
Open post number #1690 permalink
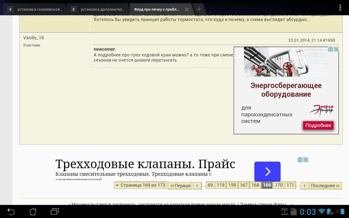click(329, 40)
